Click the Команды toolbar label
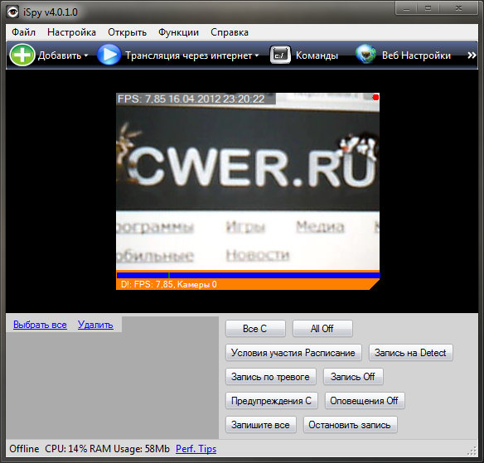 (317, 55)
